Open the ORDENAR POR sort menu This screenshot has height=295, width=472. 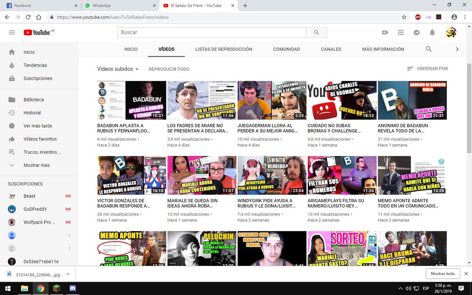tap(428, 68)
